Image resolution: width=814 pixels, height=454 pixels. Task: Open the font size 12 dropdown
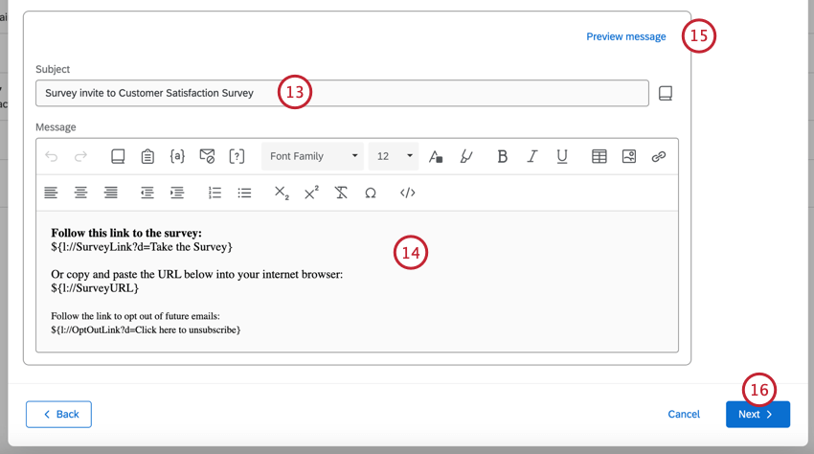click(395, 156)
